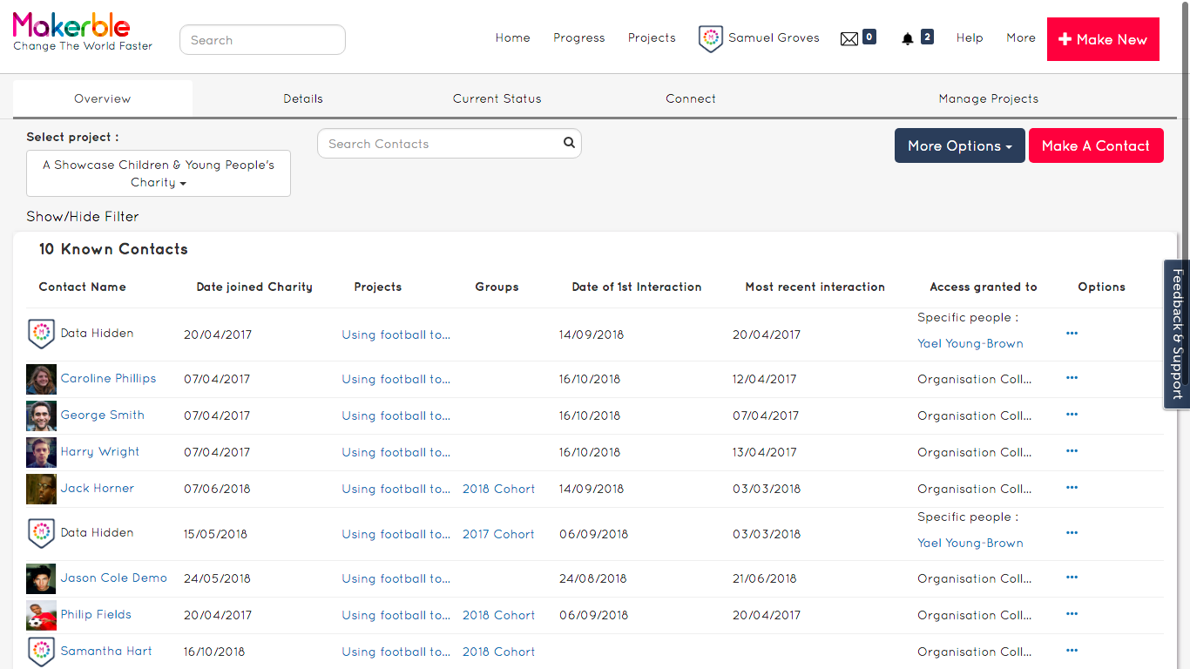Switch to the Connect tab

point(691,98)
